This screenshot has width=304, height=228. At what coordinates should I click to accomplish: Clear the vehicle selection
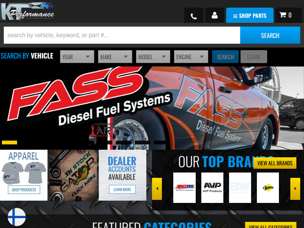[x=253, y=57]
